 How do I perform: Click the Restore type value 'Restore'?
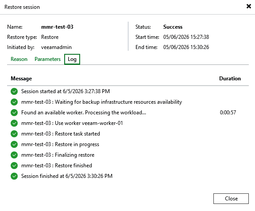pos(50,37)
